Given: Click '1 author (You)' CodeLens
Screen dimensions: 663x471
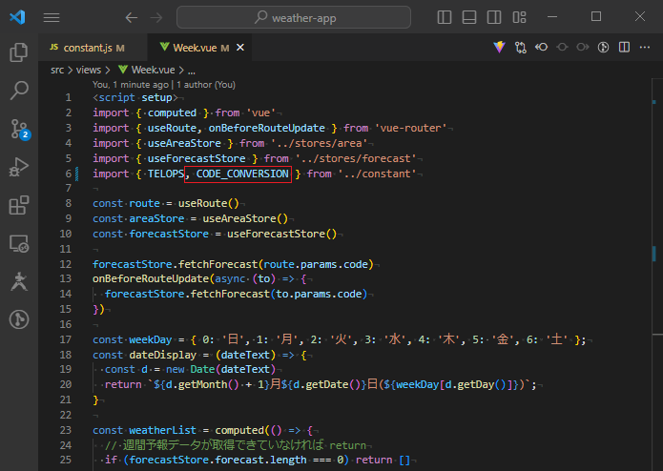Looking at the screenshot, I should (206, 85).
